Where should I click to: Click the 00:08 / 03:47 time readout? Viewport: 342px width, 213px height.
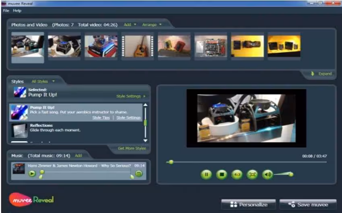[x=314, y=156]
